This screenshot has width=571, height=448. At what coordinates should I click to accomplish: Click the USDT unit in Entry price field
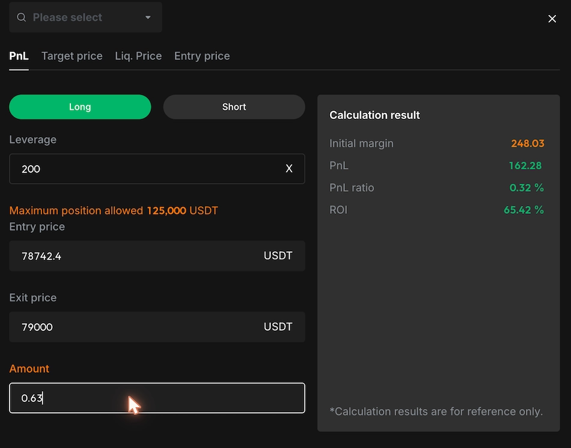click(278, 256)
